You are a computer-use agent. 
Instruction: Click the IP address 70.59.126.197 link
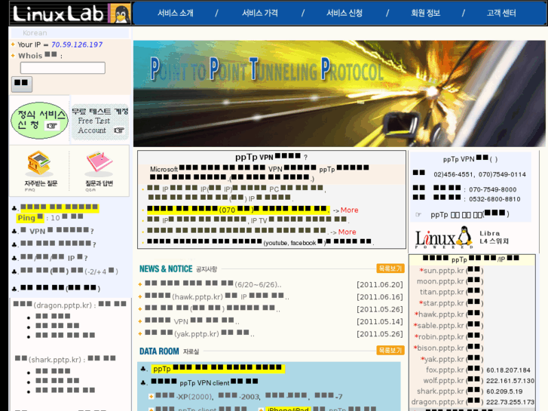[77, 44]
